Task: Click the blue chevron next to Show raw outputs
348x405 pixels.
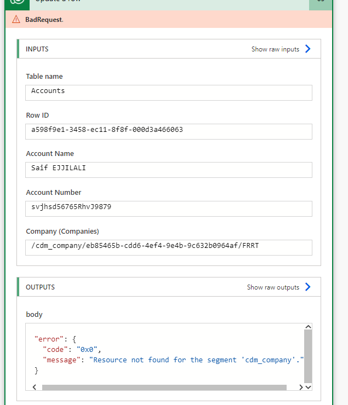Action: click(x=307, y=287)
